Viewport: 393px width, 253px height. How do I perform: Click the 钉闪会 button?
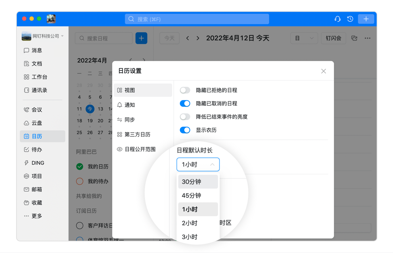[x=333, y=38]
